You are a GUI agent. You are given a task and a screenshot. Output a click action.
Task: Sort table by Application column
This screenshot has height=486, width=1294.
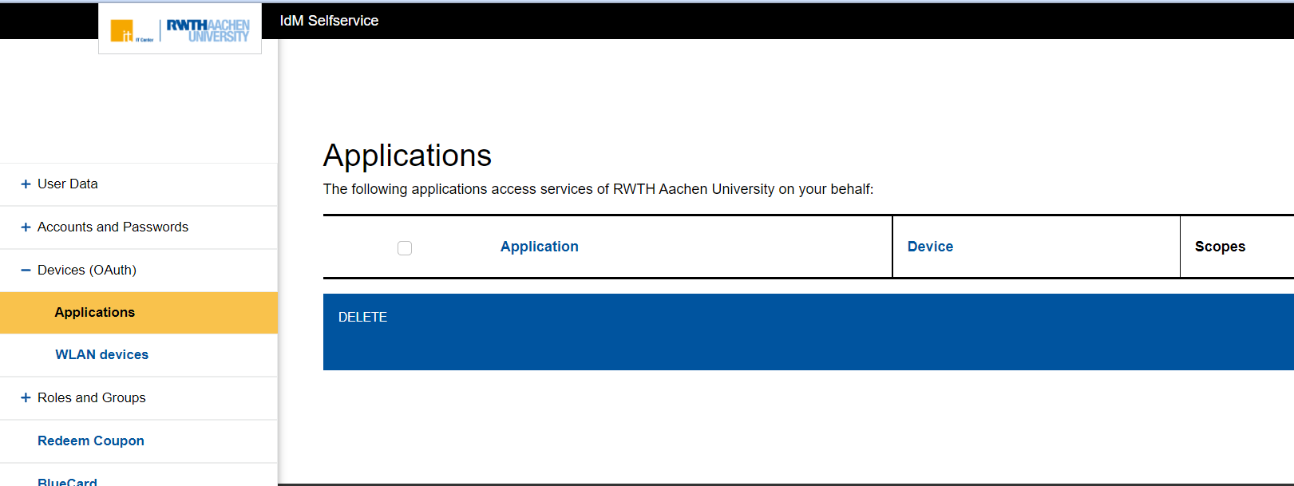(540, 247)
